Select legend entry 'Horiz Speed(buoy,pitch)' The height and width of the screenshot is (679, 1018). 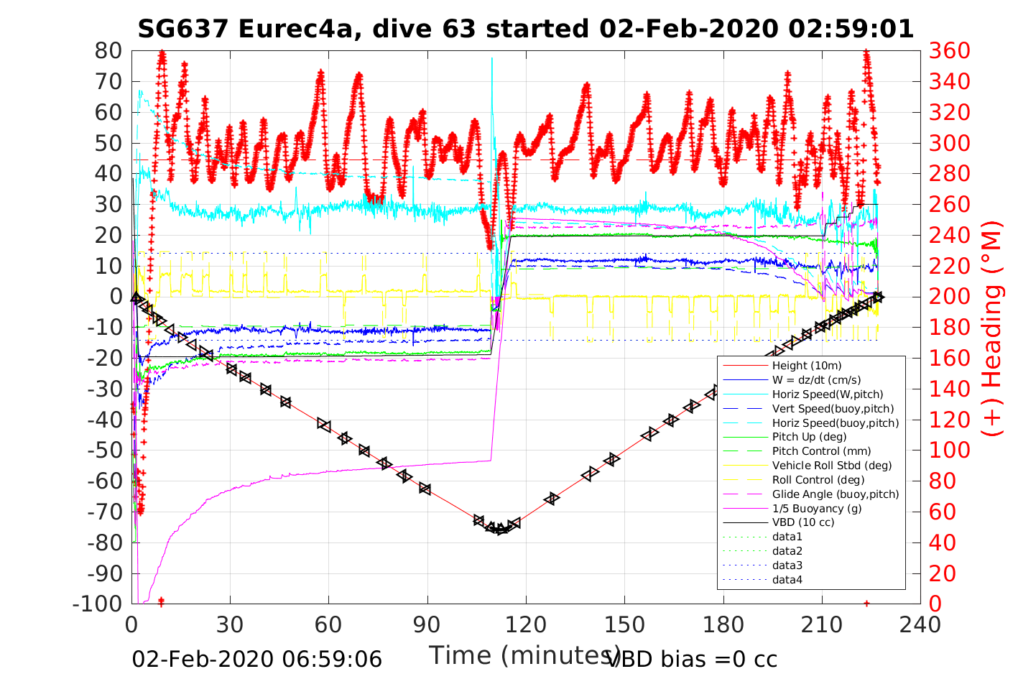pos(836,423)
